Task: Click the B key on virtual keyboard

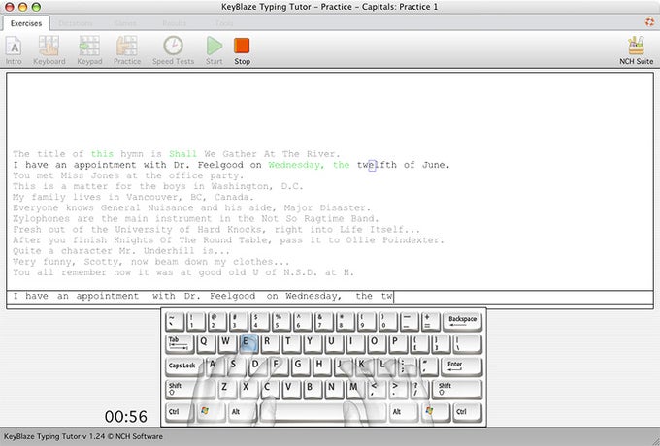Action: tap(312, 389)
